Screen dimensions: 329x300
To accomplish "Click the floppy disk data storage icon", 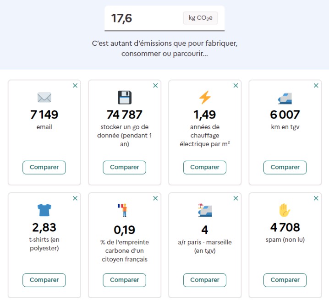I will (125, 97).
